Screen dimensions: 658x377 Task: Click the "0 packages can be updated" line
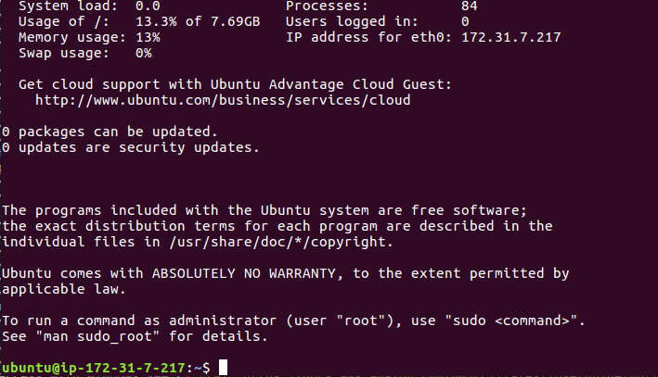point(110,132)
